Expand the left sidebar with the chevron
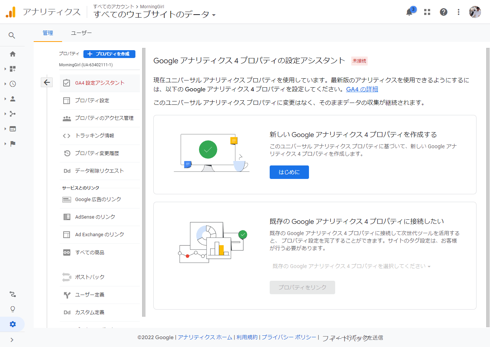490x347 pixels. coord(12,340)
